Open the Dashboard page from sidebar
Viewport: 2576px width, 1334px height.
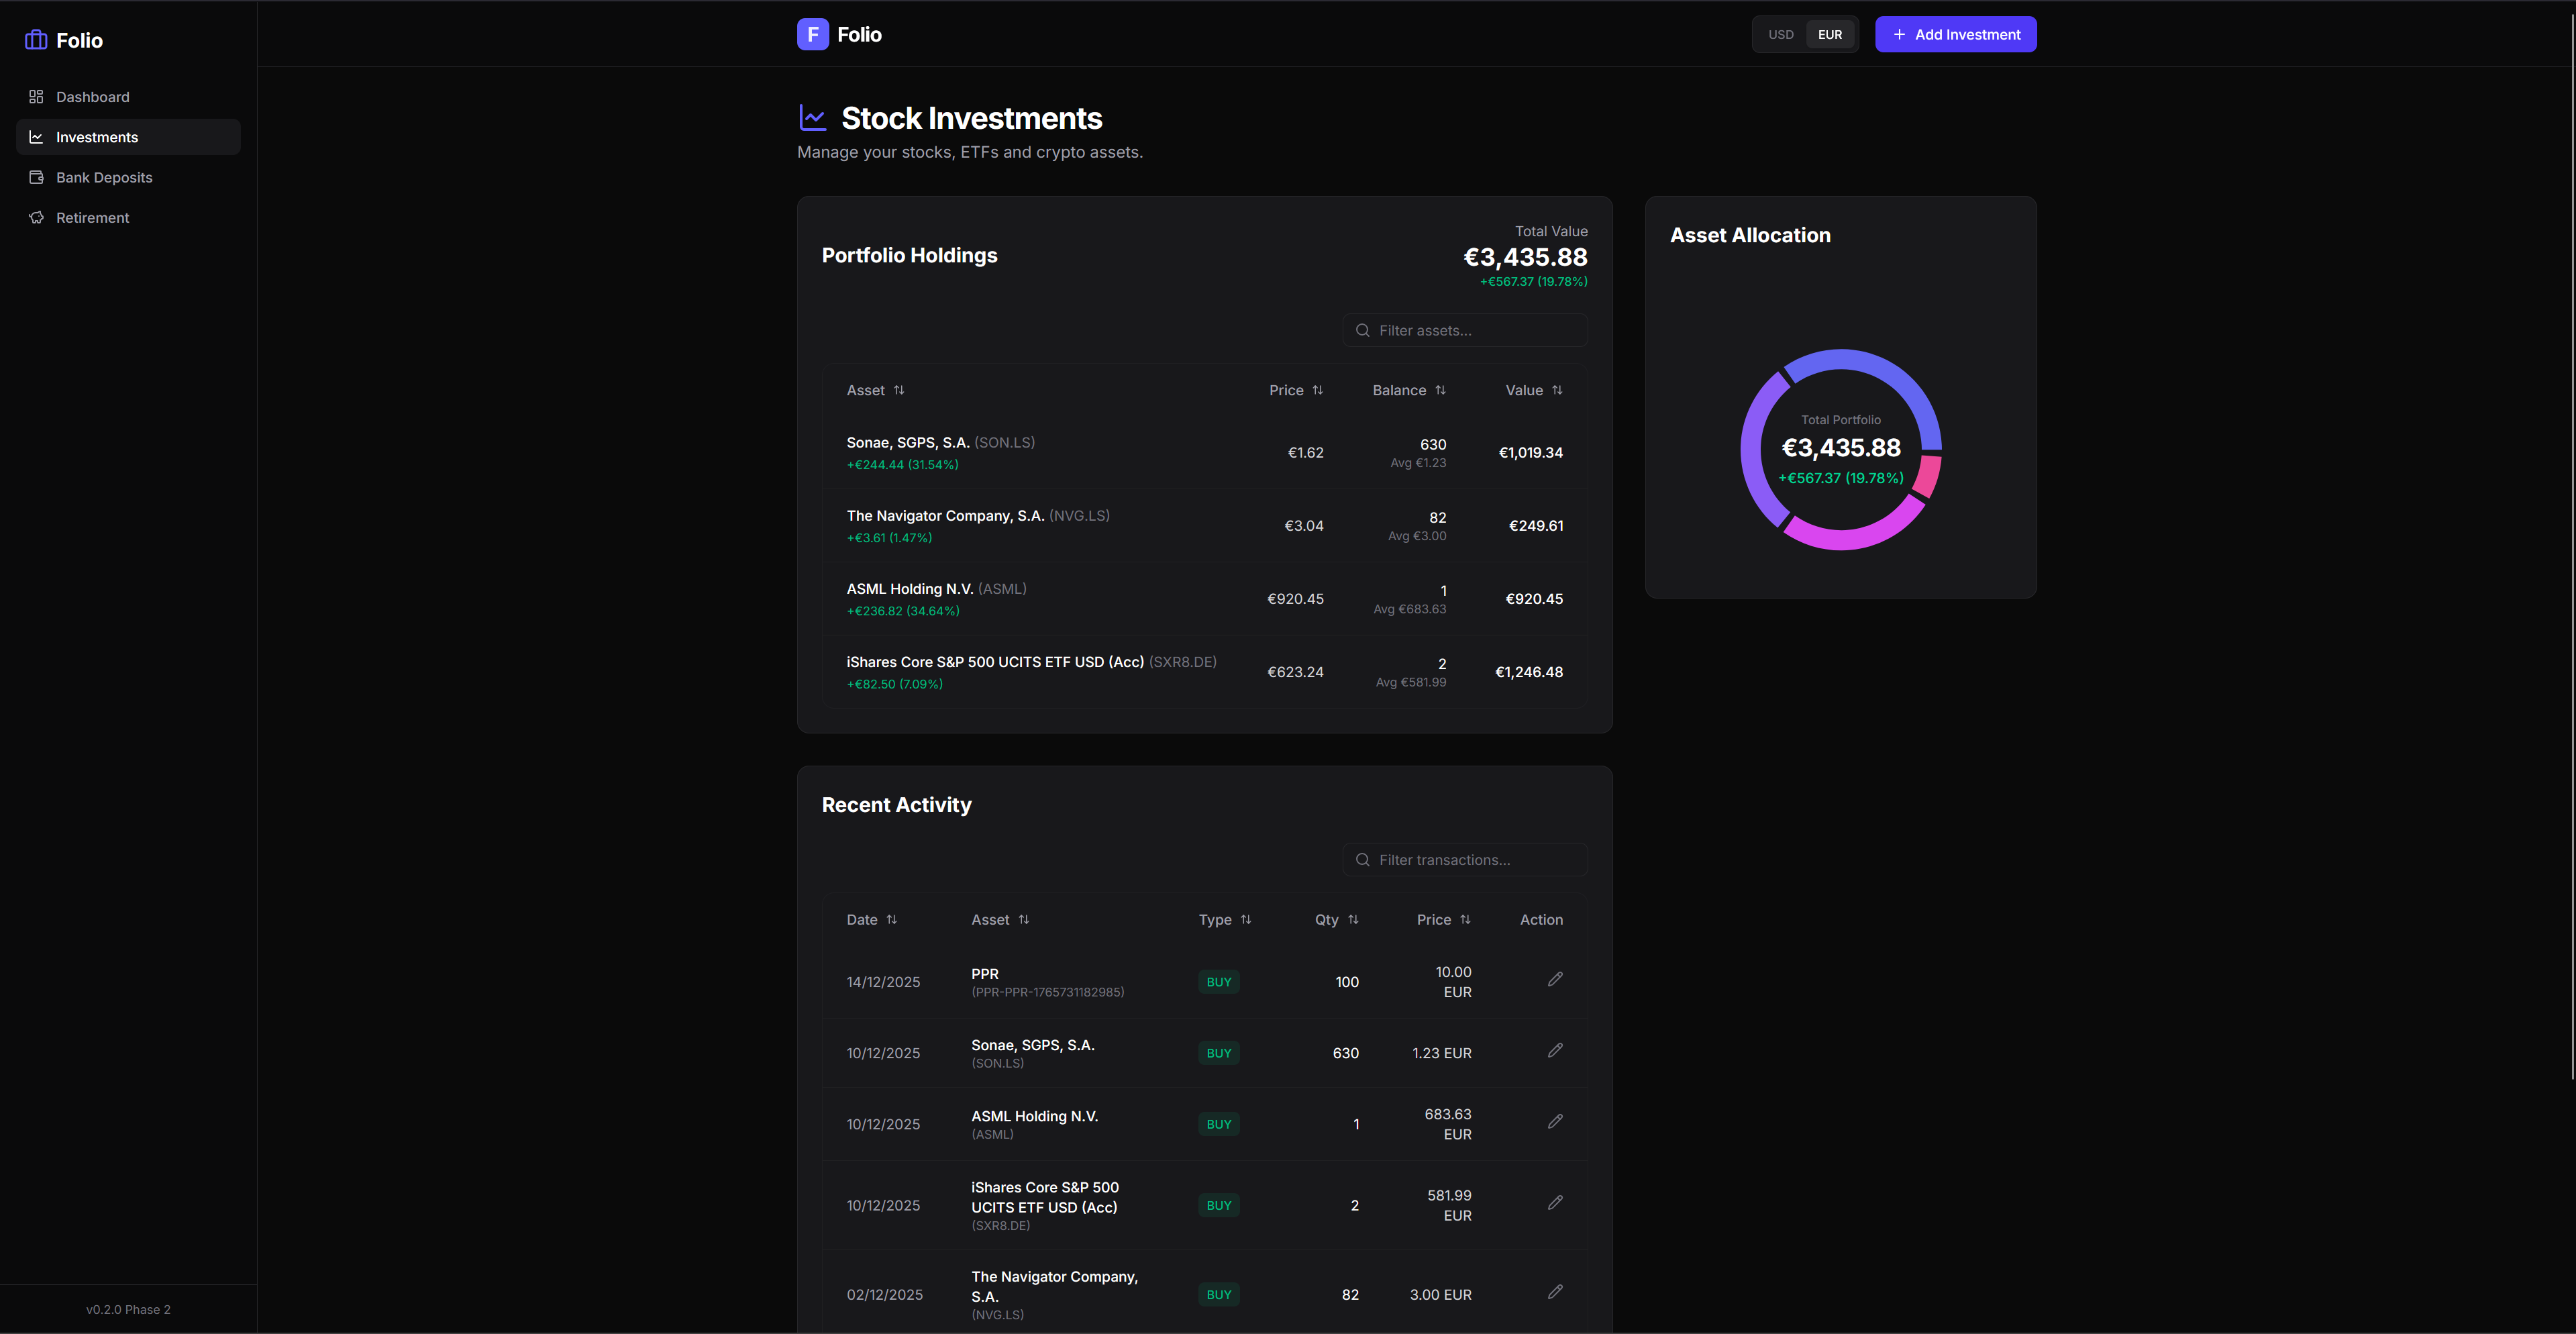pos(92,96)
